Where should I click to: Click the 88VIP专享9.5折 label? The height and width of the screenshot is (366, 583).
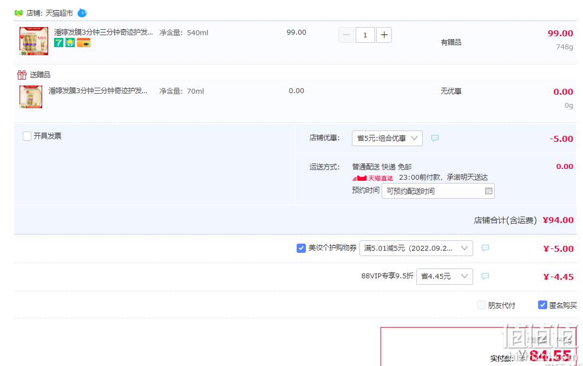(388, 276)
